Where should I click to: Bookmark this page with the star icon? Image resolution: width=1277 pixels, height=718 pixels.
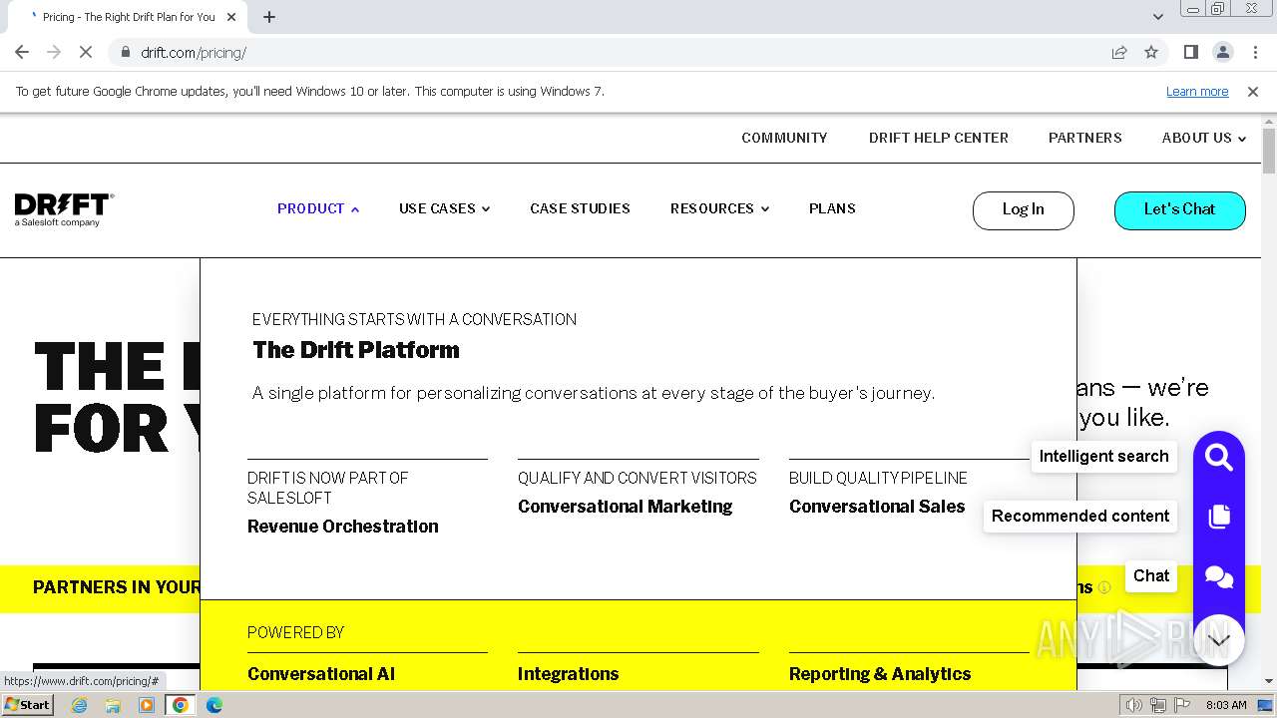1151,53
